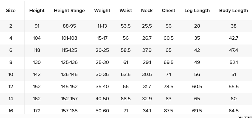Select the Body Length column header
Viewport: 252px width, 118px height.
pos(233,11)
